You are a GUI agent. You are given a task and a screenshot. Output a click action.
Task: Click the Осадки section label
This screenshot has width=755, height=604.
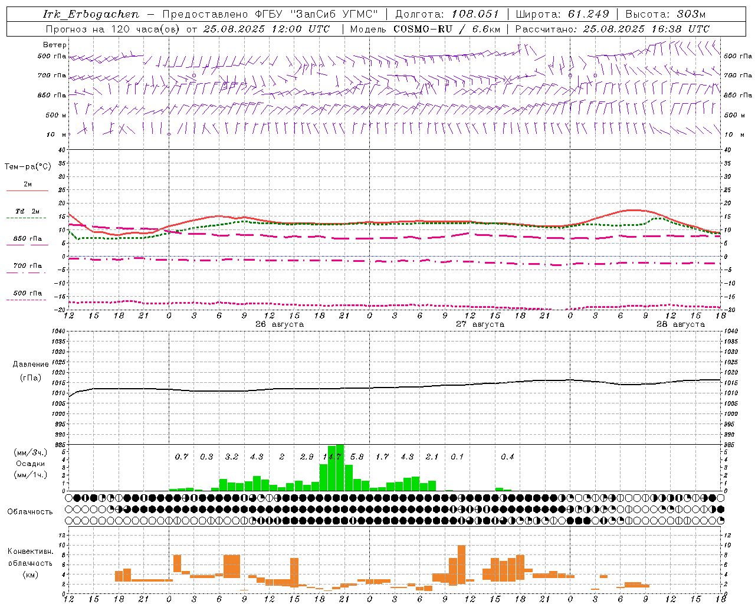30,464
